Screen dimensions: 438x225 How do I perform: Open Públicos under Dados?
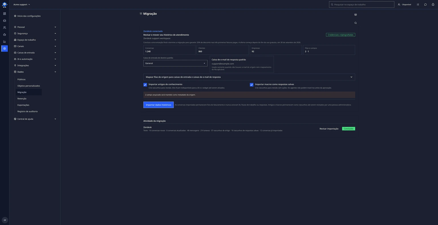pyautogui.click(x=21, y=79)
